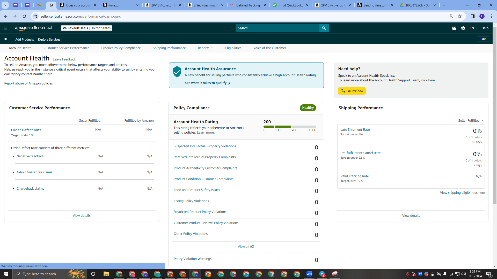Open File Explorer from the taskbar
This screenshot has width=497, height=279.
pos(106,274)
